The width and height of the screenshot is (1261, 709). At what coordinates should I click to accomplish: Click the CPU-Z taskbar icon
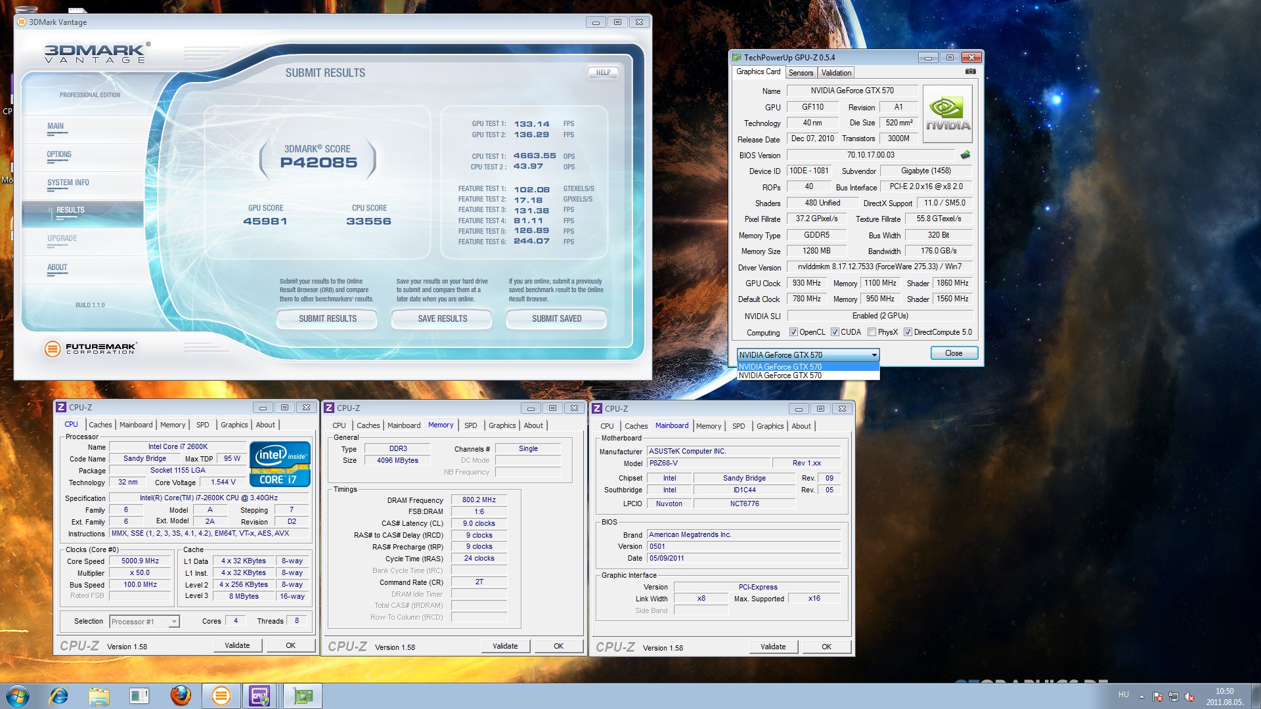260,696
